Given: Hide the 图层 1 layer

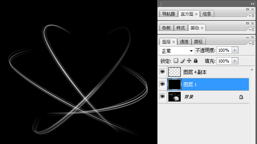Looking at the screenshot, I should [x=163, y=84].
